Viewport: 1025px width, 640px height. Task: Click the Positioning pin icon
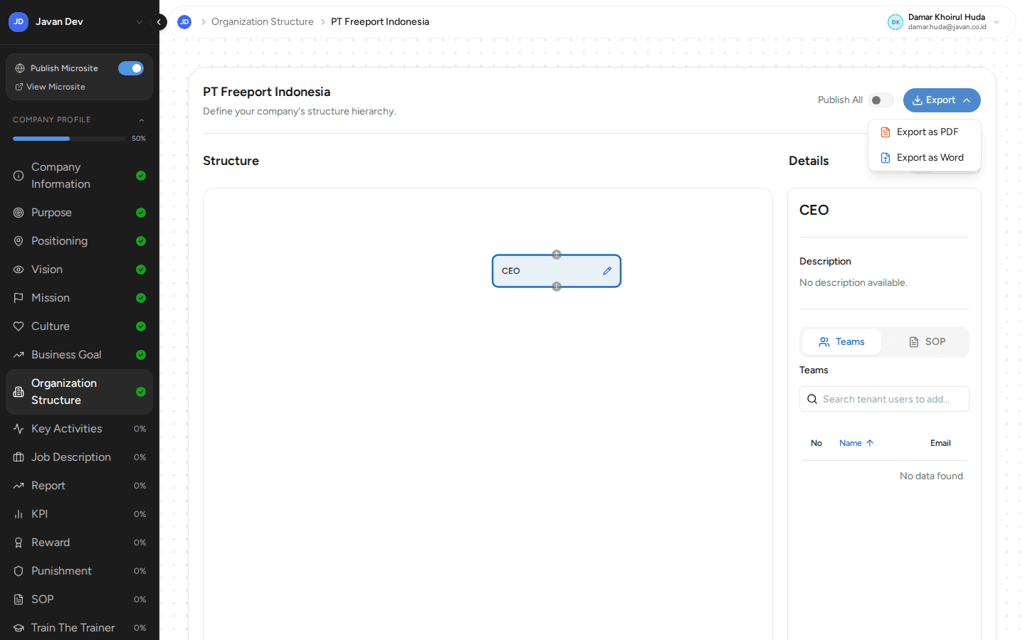19,241
